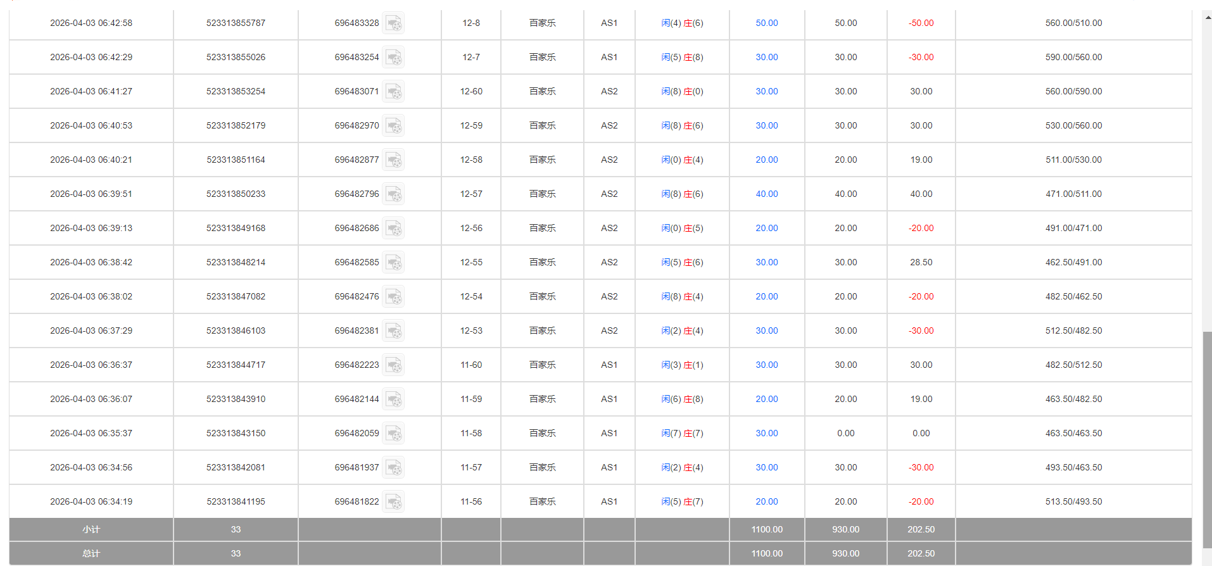This screenshot has height=566, width=1212.
Task: View video replay for round 696482877
Action: point(393,160)
